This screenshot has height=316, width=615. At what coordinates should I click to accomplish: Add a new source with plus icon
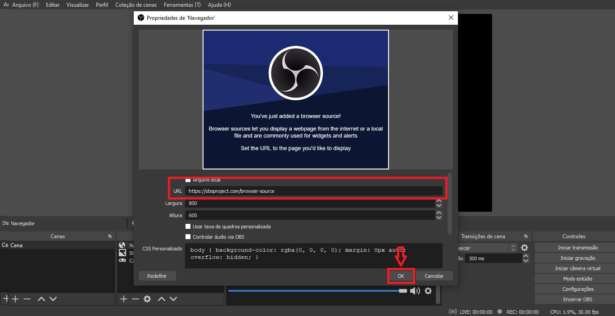tap(123, 299)
